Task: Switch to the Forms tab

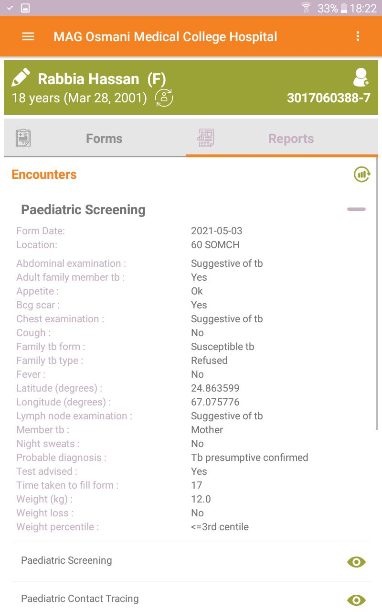Action: click(x=95, y=139)
